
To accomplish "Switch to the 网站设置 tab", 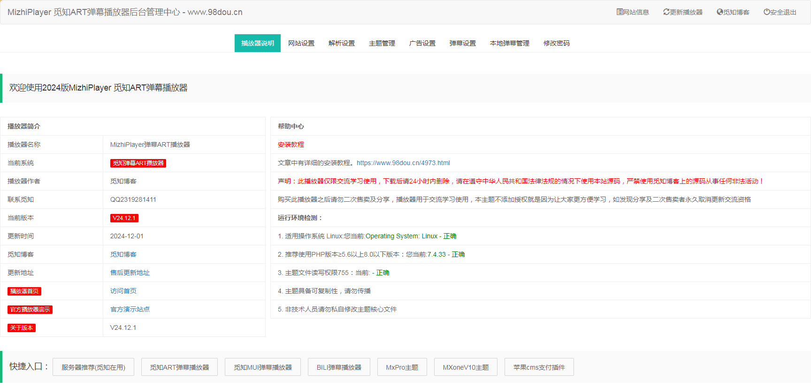I will pyautogui.click(x=301, y=43).
